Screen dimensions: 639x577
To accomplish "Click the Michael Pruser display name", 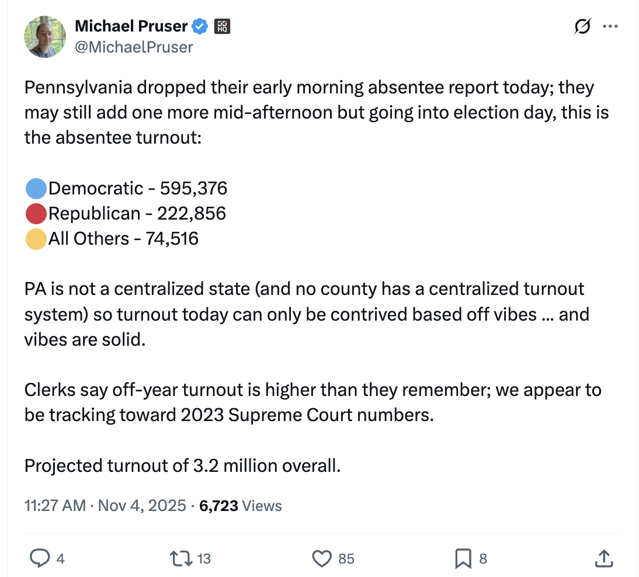I will [x=131, y=26].
